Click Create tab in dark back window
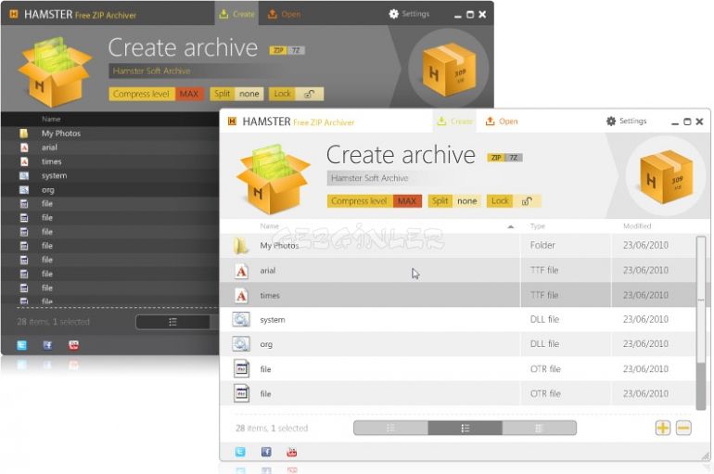This screenshot has height=474, width=714. [x=236, y=14]
